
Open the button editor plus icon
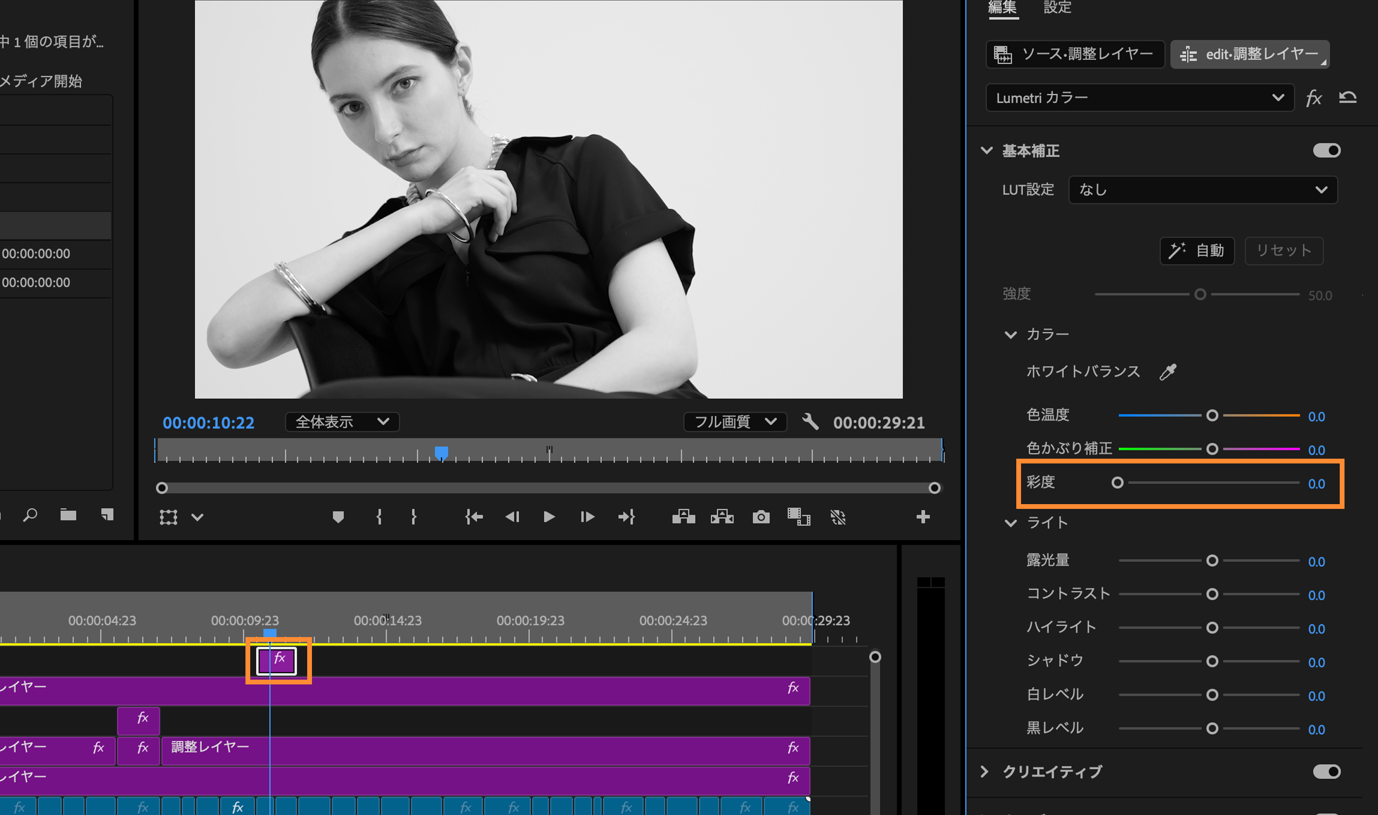(922, 517)
